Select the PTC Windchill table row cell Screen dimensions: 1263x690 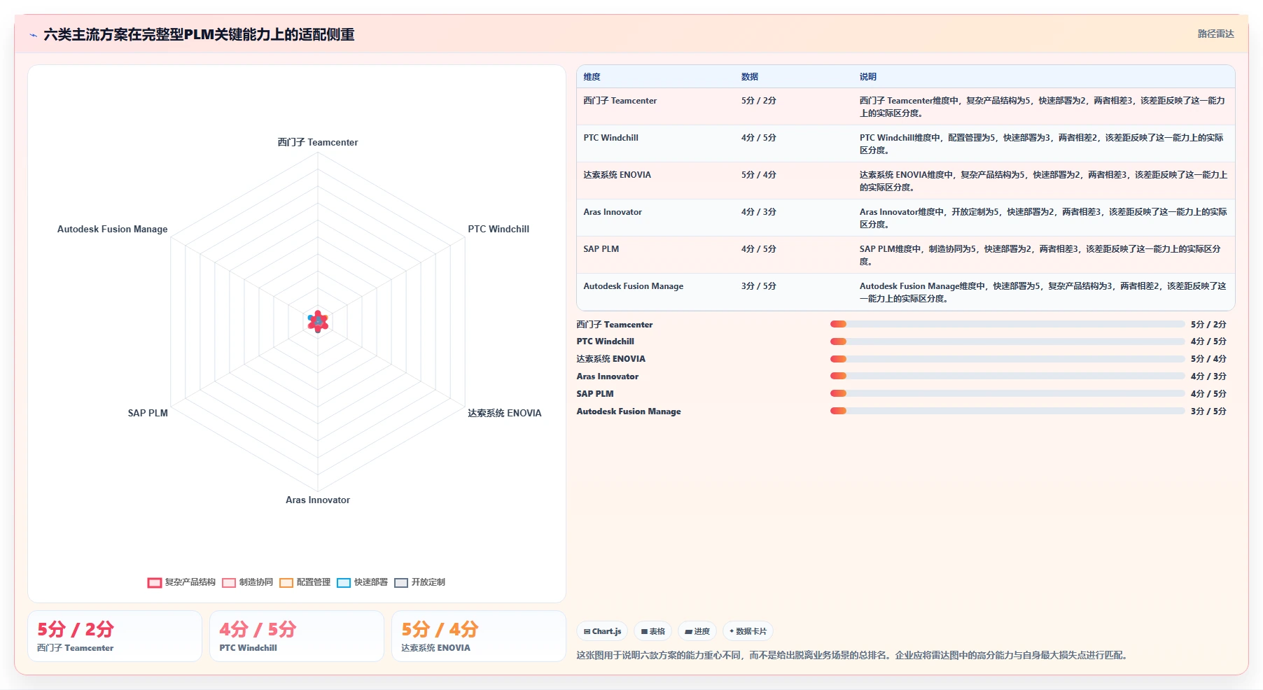pos(611,138)
